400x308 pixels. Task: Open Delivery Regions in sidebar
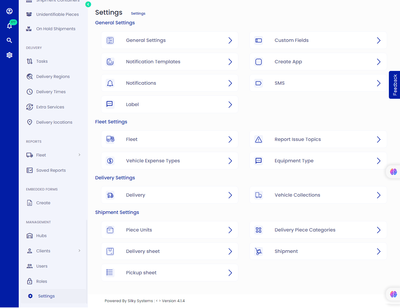[53, 76]
